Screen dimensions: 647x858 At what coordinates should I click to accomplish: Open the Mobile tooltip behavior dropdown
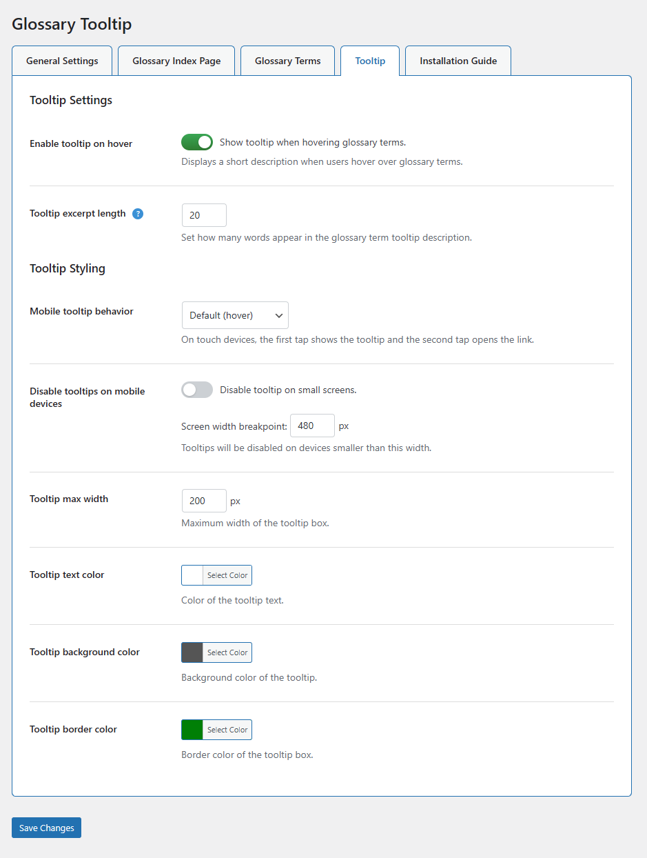click(235, 315)
